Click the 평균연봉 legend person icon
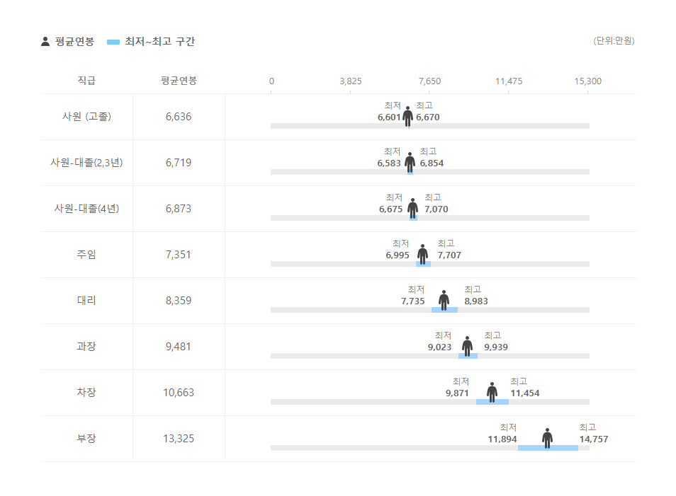Screen dimensions: 676x496 pos(45,42)
